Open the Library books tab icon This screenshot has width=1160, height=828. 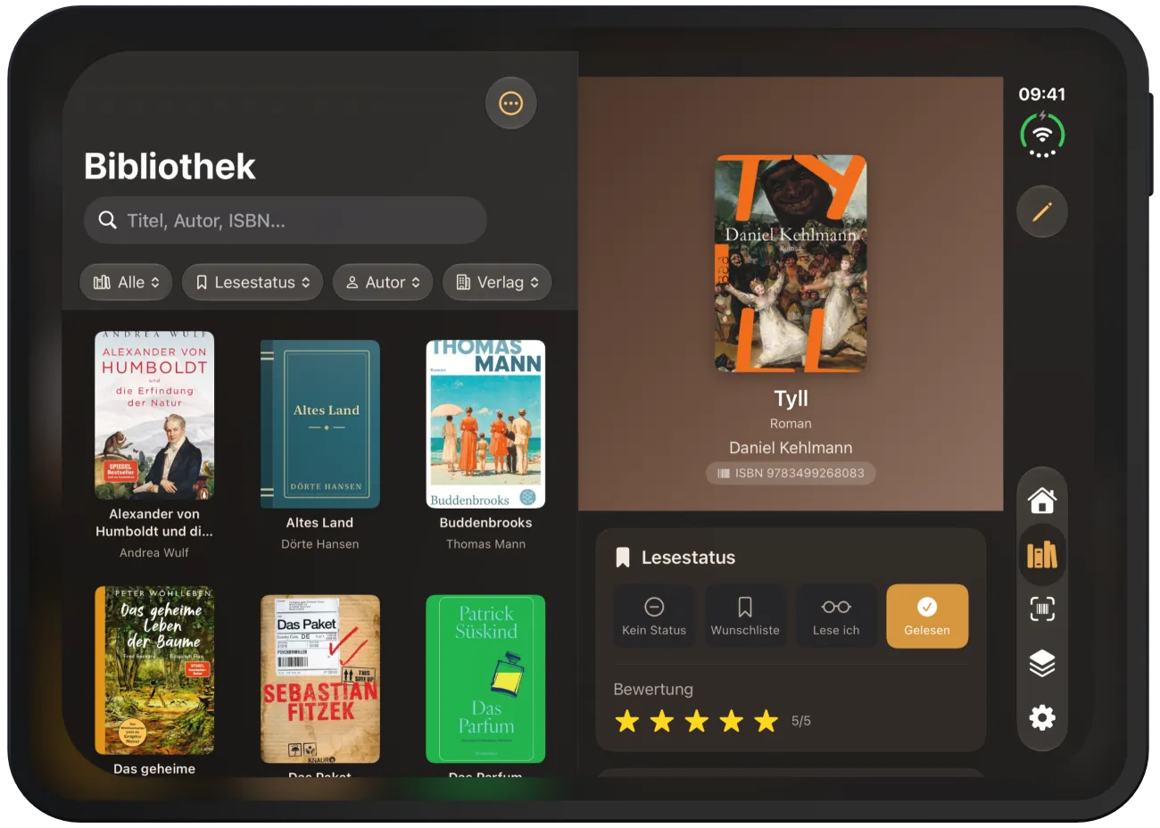[1042, 555]
